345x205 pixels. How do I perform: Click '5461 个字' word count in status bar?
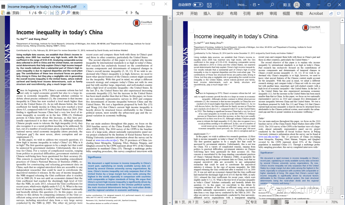click(x=211, y=202)
